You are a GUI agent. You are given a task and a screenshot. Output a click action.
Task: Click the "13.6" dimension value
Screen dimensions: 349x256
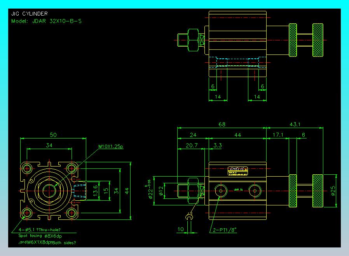pos(95,191)
